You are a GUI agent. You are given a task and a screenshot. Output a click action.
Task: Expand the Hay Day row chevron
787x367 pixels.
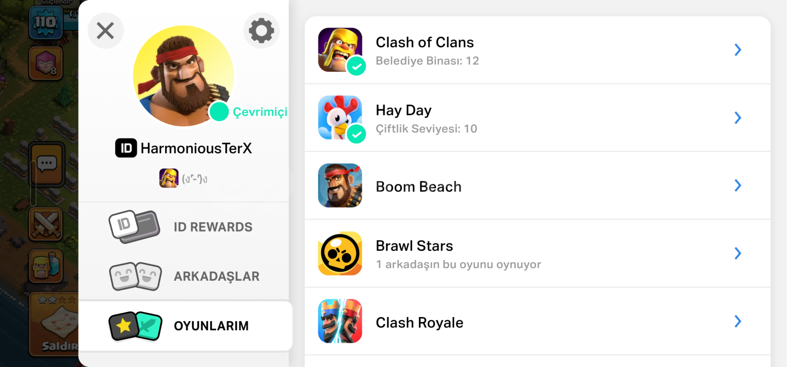737,118
